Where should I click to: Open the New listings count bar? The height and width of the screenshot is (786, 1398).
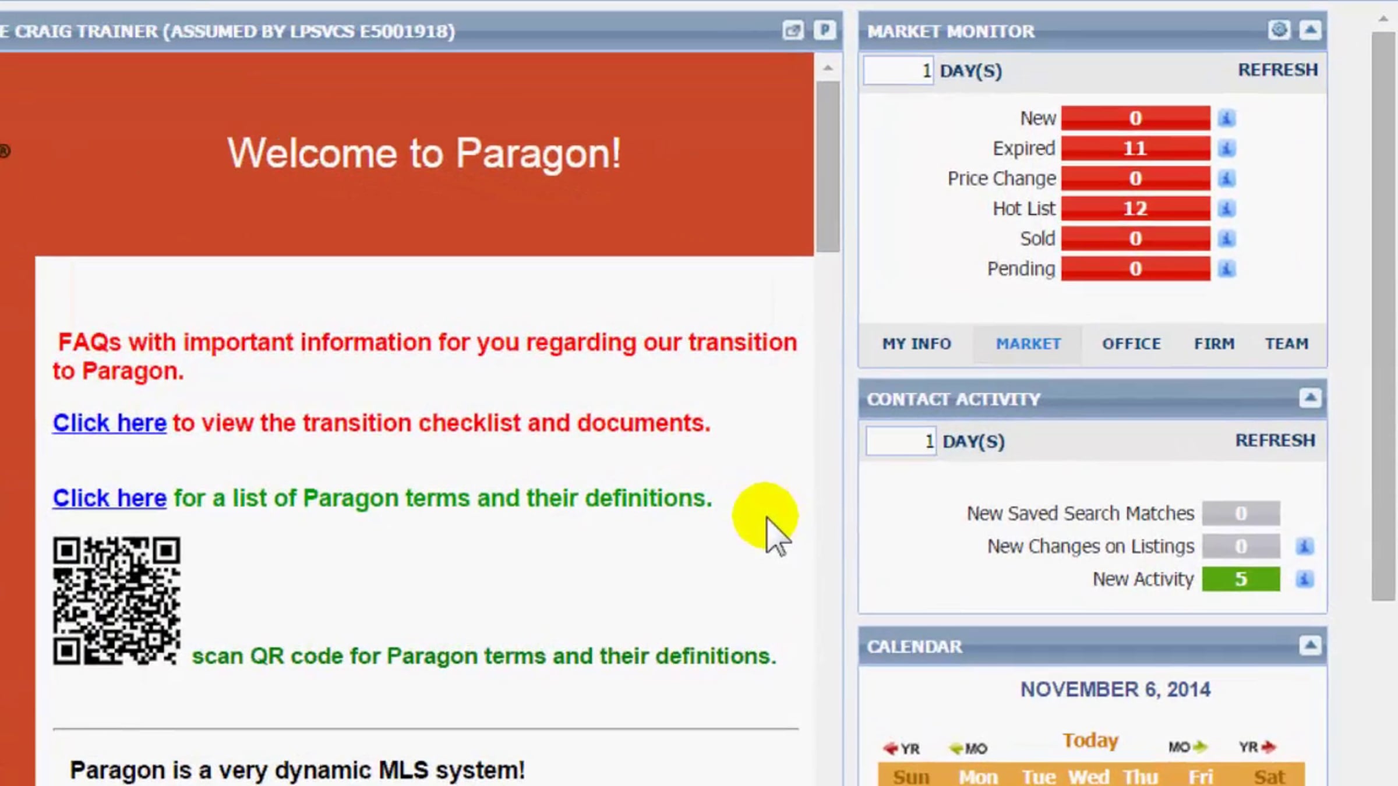click(1135, 118)
